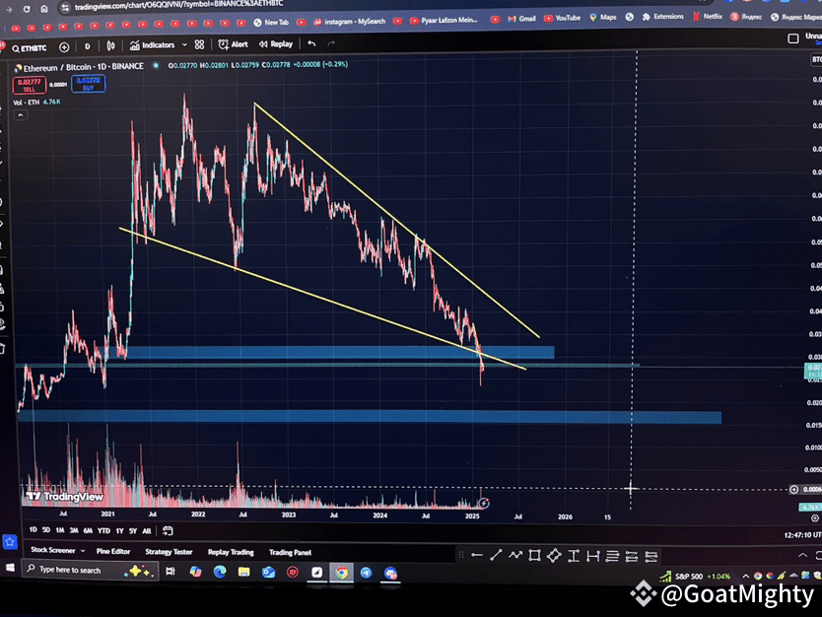The image size is (822, 617).
Task: Select the Fib retracement tool
Action: (612, 556)
